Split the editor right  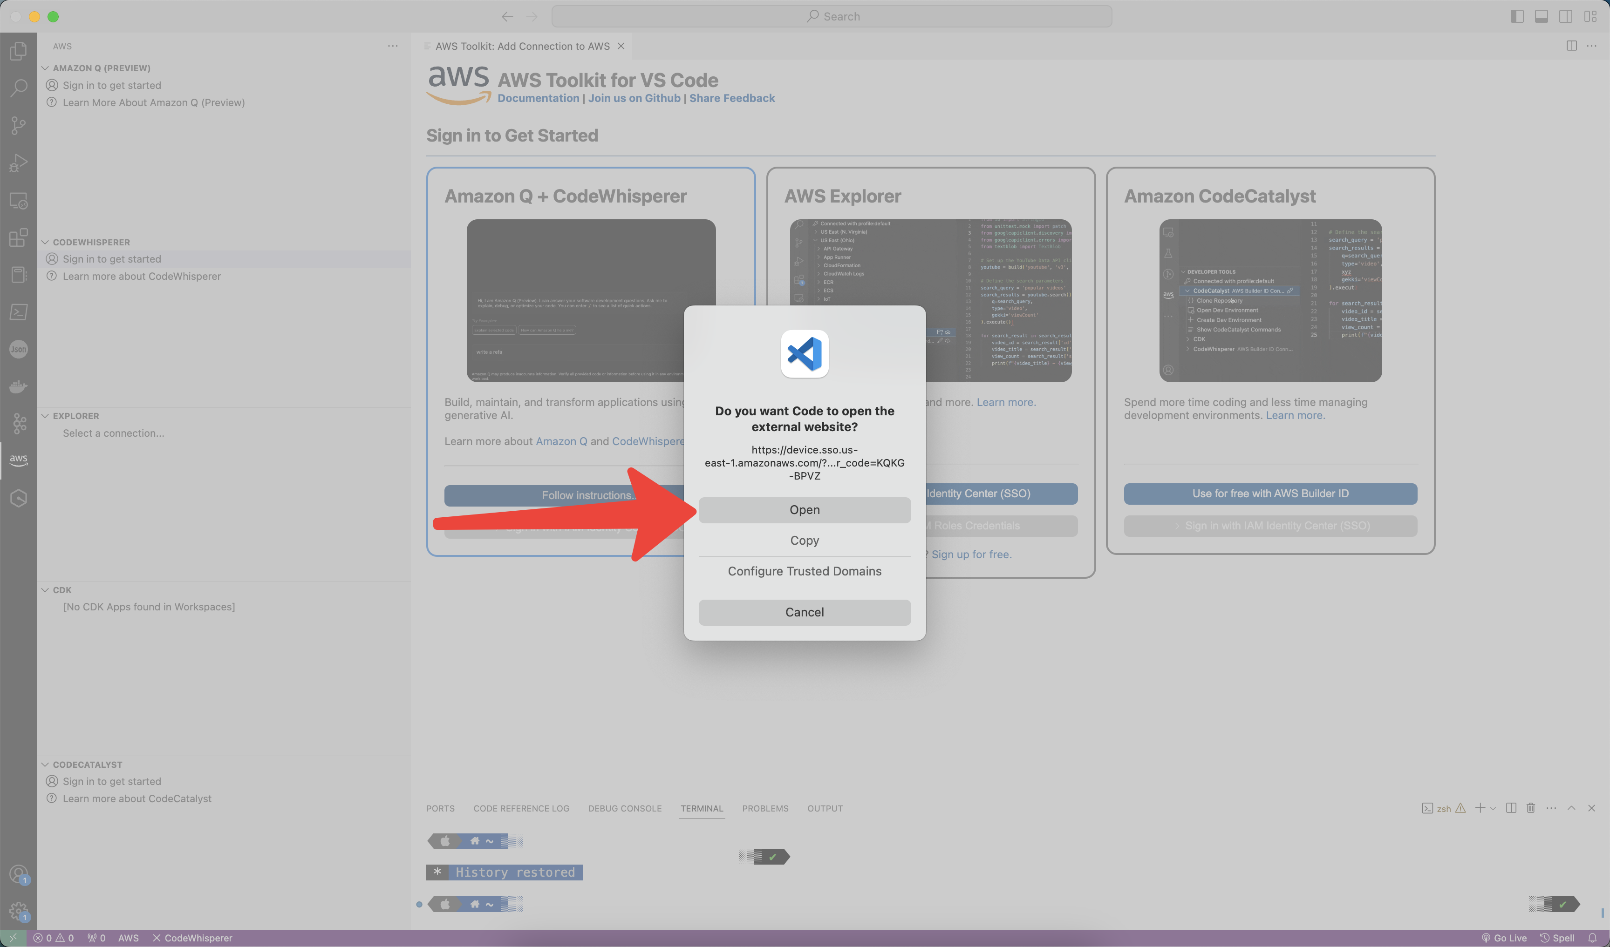pos(1572,46)
